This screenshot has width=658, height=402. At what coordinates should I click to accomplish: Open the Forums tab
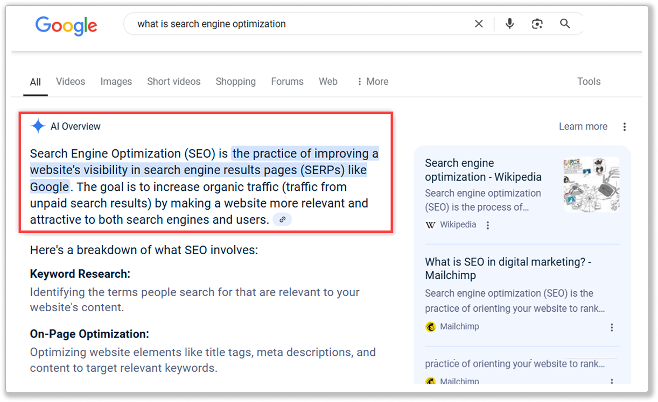point(288,82)
